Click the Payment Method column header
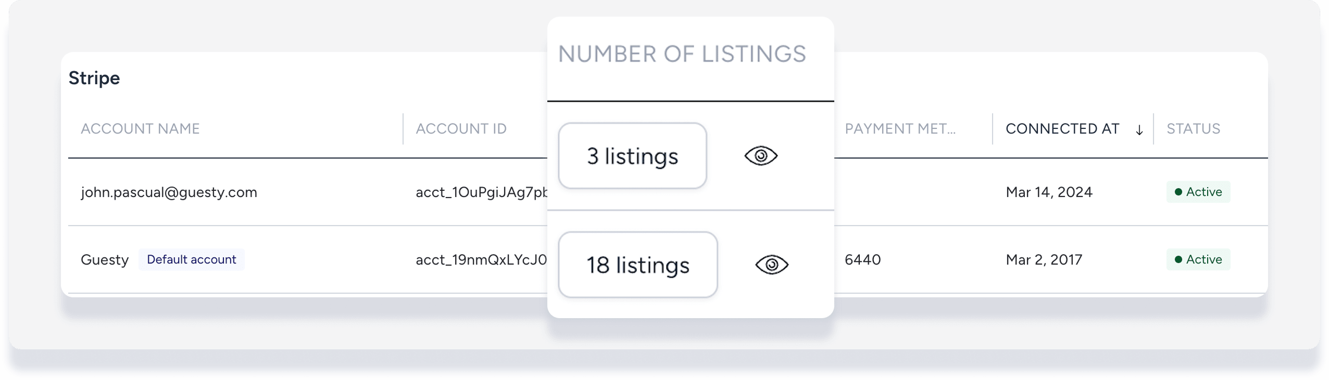 click(900, 129)
